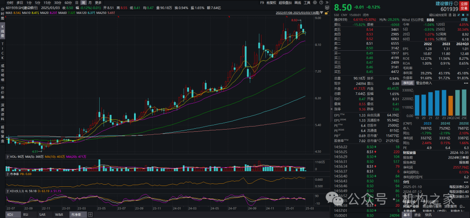470x218 pixels.
Task: Open the three-dots menu beside 营业总收入
Action: pyautogui.click(x=466, y=83)
